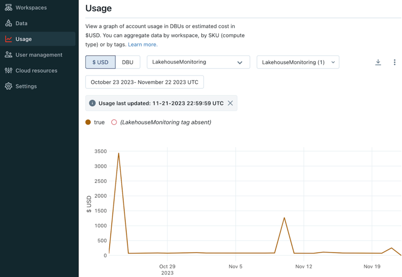Open the October 23 - November 22 date range picker
The width and height of the screenshot is (402, 277).
coord(145,82)
